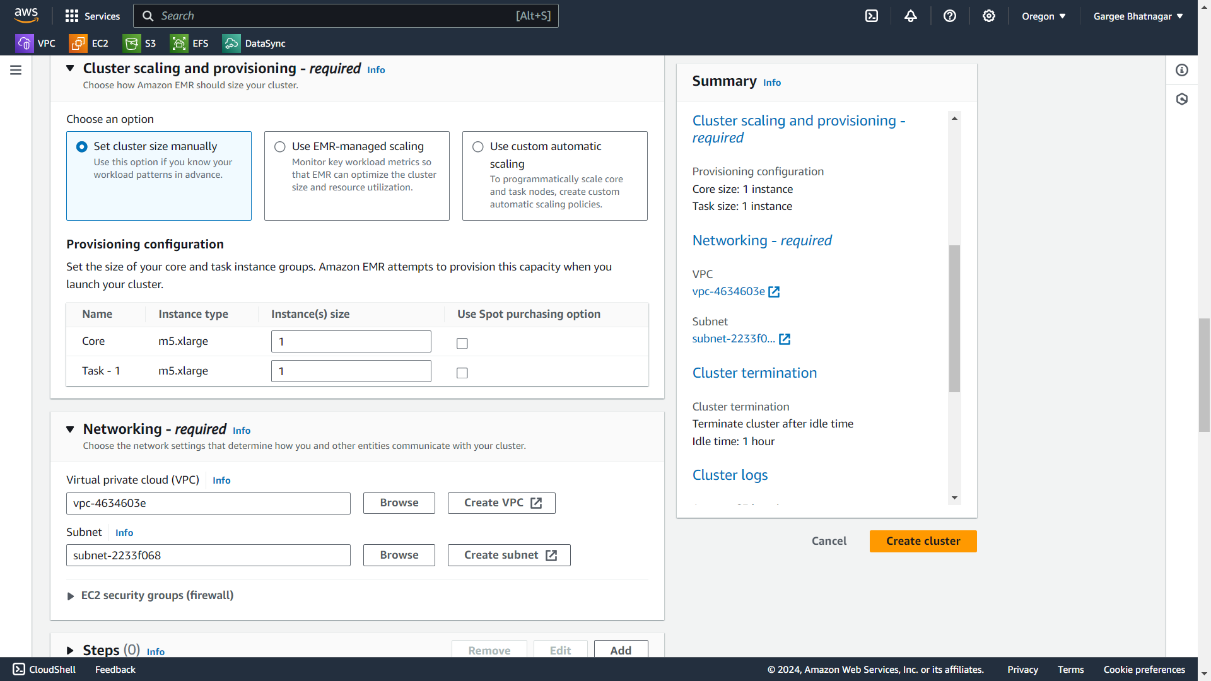Screen dimensions: 1211x681
Task: Click the Create cluster button
Action: point(923,541)
